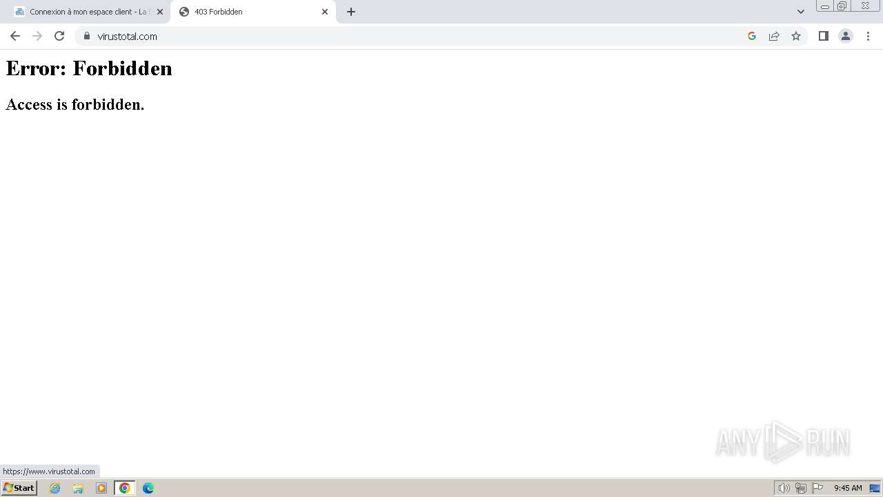This screenshot has width=883, height=497.
Task: Open the Windows Start menu
Action: pos(19,488)
